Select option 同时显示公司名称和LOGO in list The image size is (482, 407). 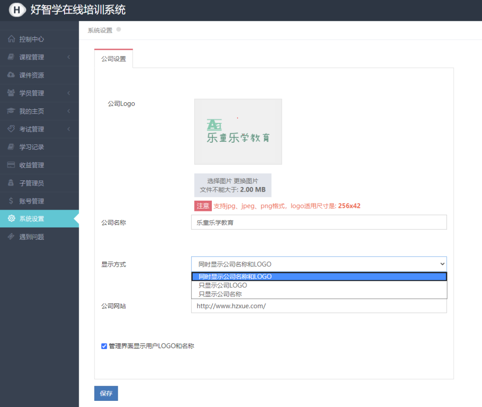click(319, 277)
